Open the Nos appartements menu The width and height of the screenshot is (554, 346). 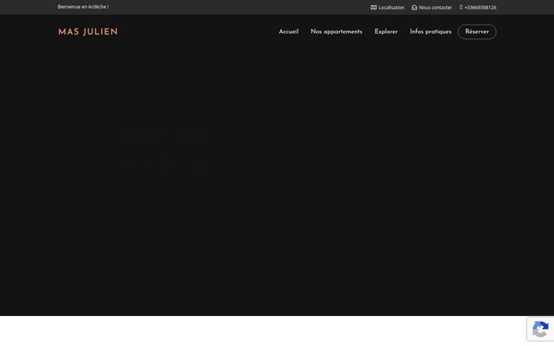point(336,32)
